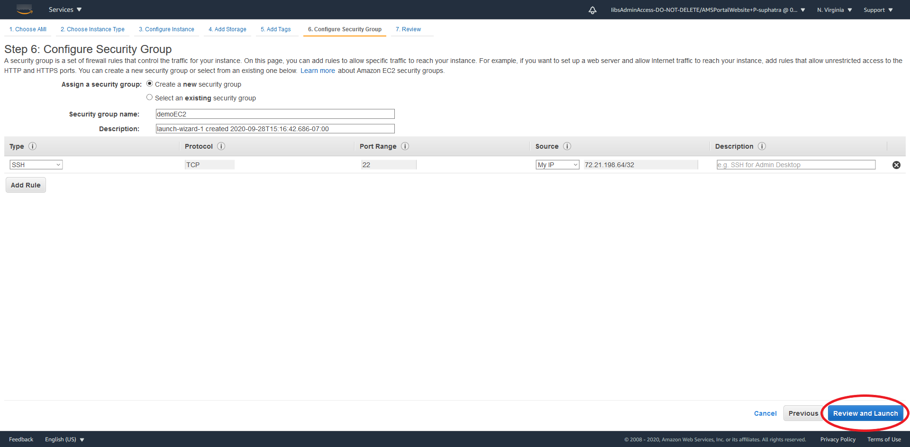Image resolution: width=910 pixels, height=447 pixels.
Task: Expand the Services menu
Action: click(65, 9)
